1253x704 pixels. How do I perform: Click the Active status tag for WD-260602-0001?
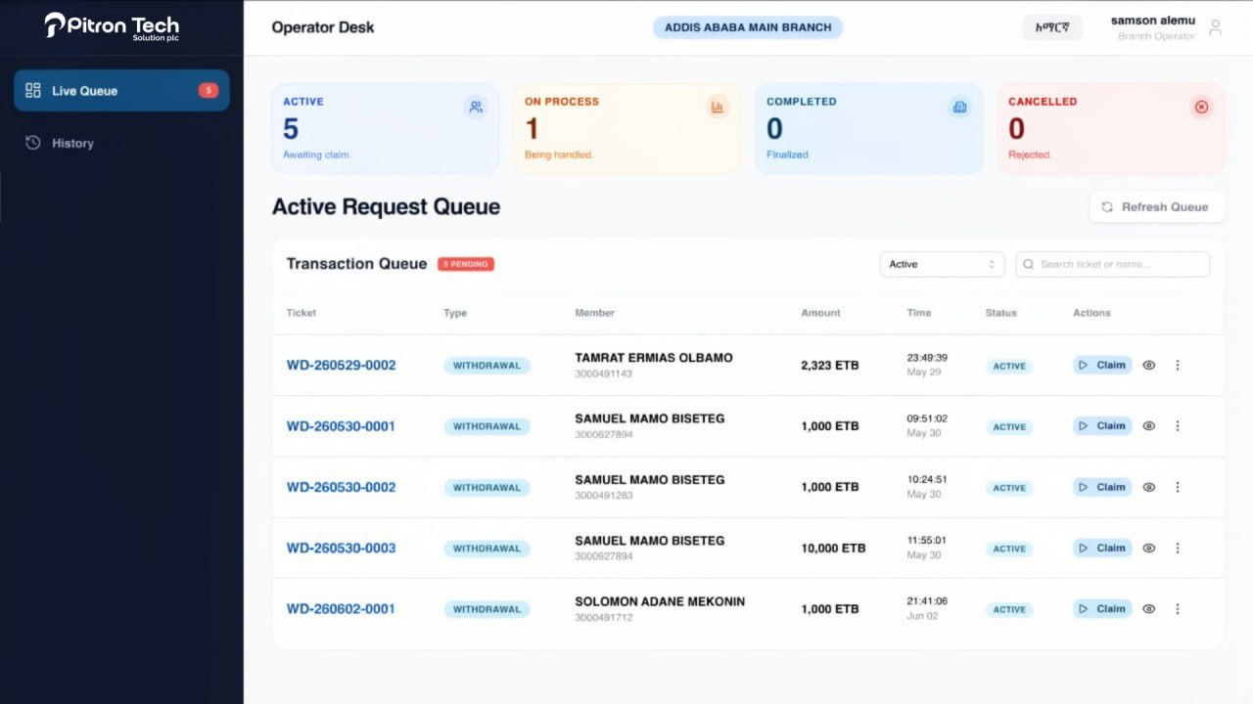pyautogui.click(x=1009, y=609)
